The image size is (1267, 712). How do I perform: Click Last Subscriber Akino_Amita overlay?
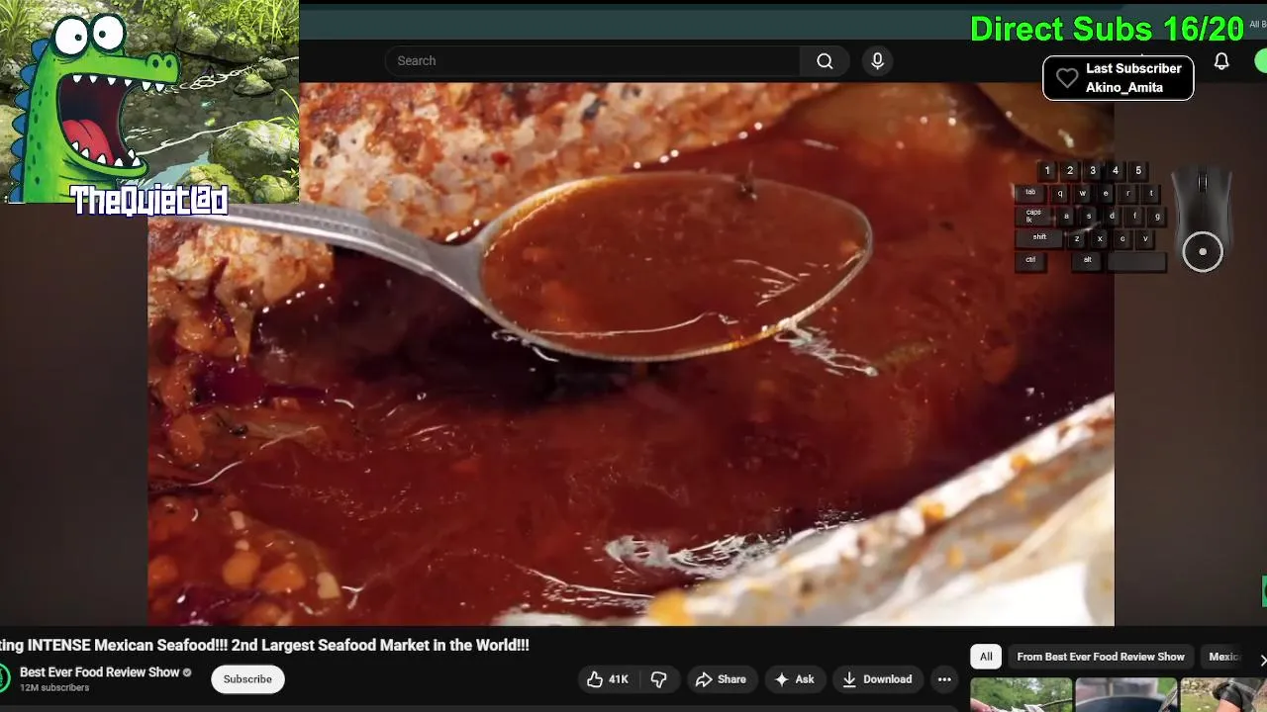1119,78
